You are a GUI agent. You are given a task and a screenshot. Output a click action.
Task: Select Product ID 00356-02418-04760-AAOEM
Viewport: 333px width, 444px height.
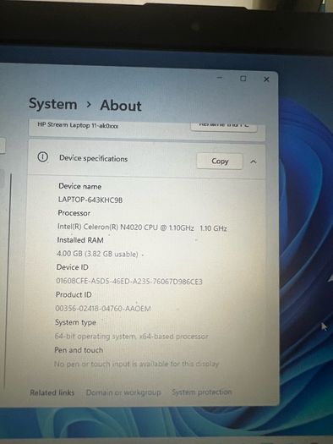[103, 308]
